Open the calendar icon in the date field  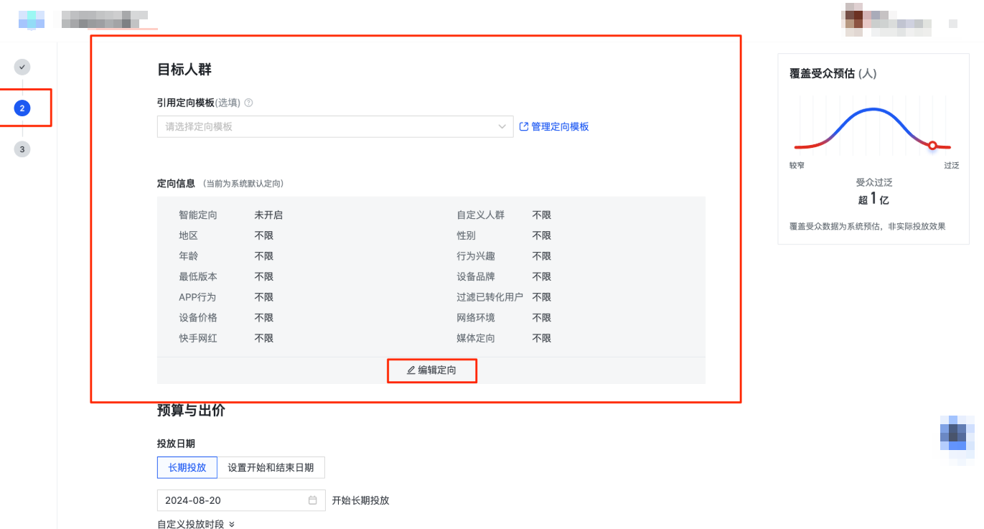point(313,500)
